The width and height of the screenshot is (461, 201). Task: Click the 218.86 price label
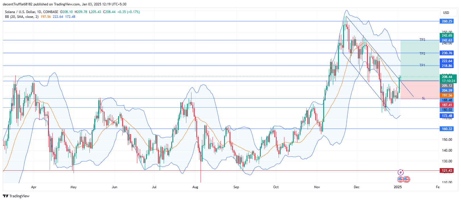tap(447, 66)
